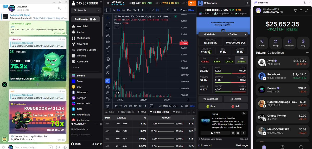
Task: Select the brush drawing tool
Action: [x=108, y=47]
